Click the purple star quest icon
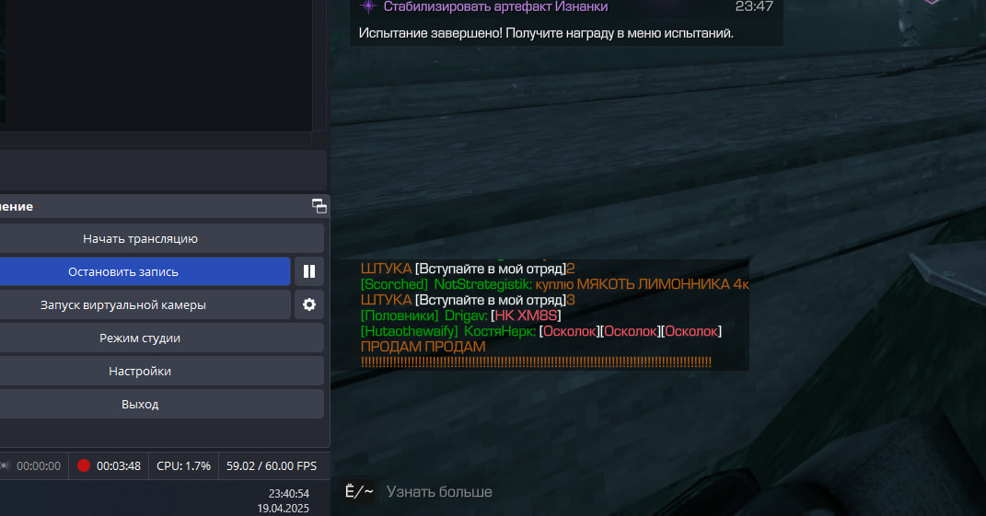This screenshot has height=516, width=986. [368, 6]
